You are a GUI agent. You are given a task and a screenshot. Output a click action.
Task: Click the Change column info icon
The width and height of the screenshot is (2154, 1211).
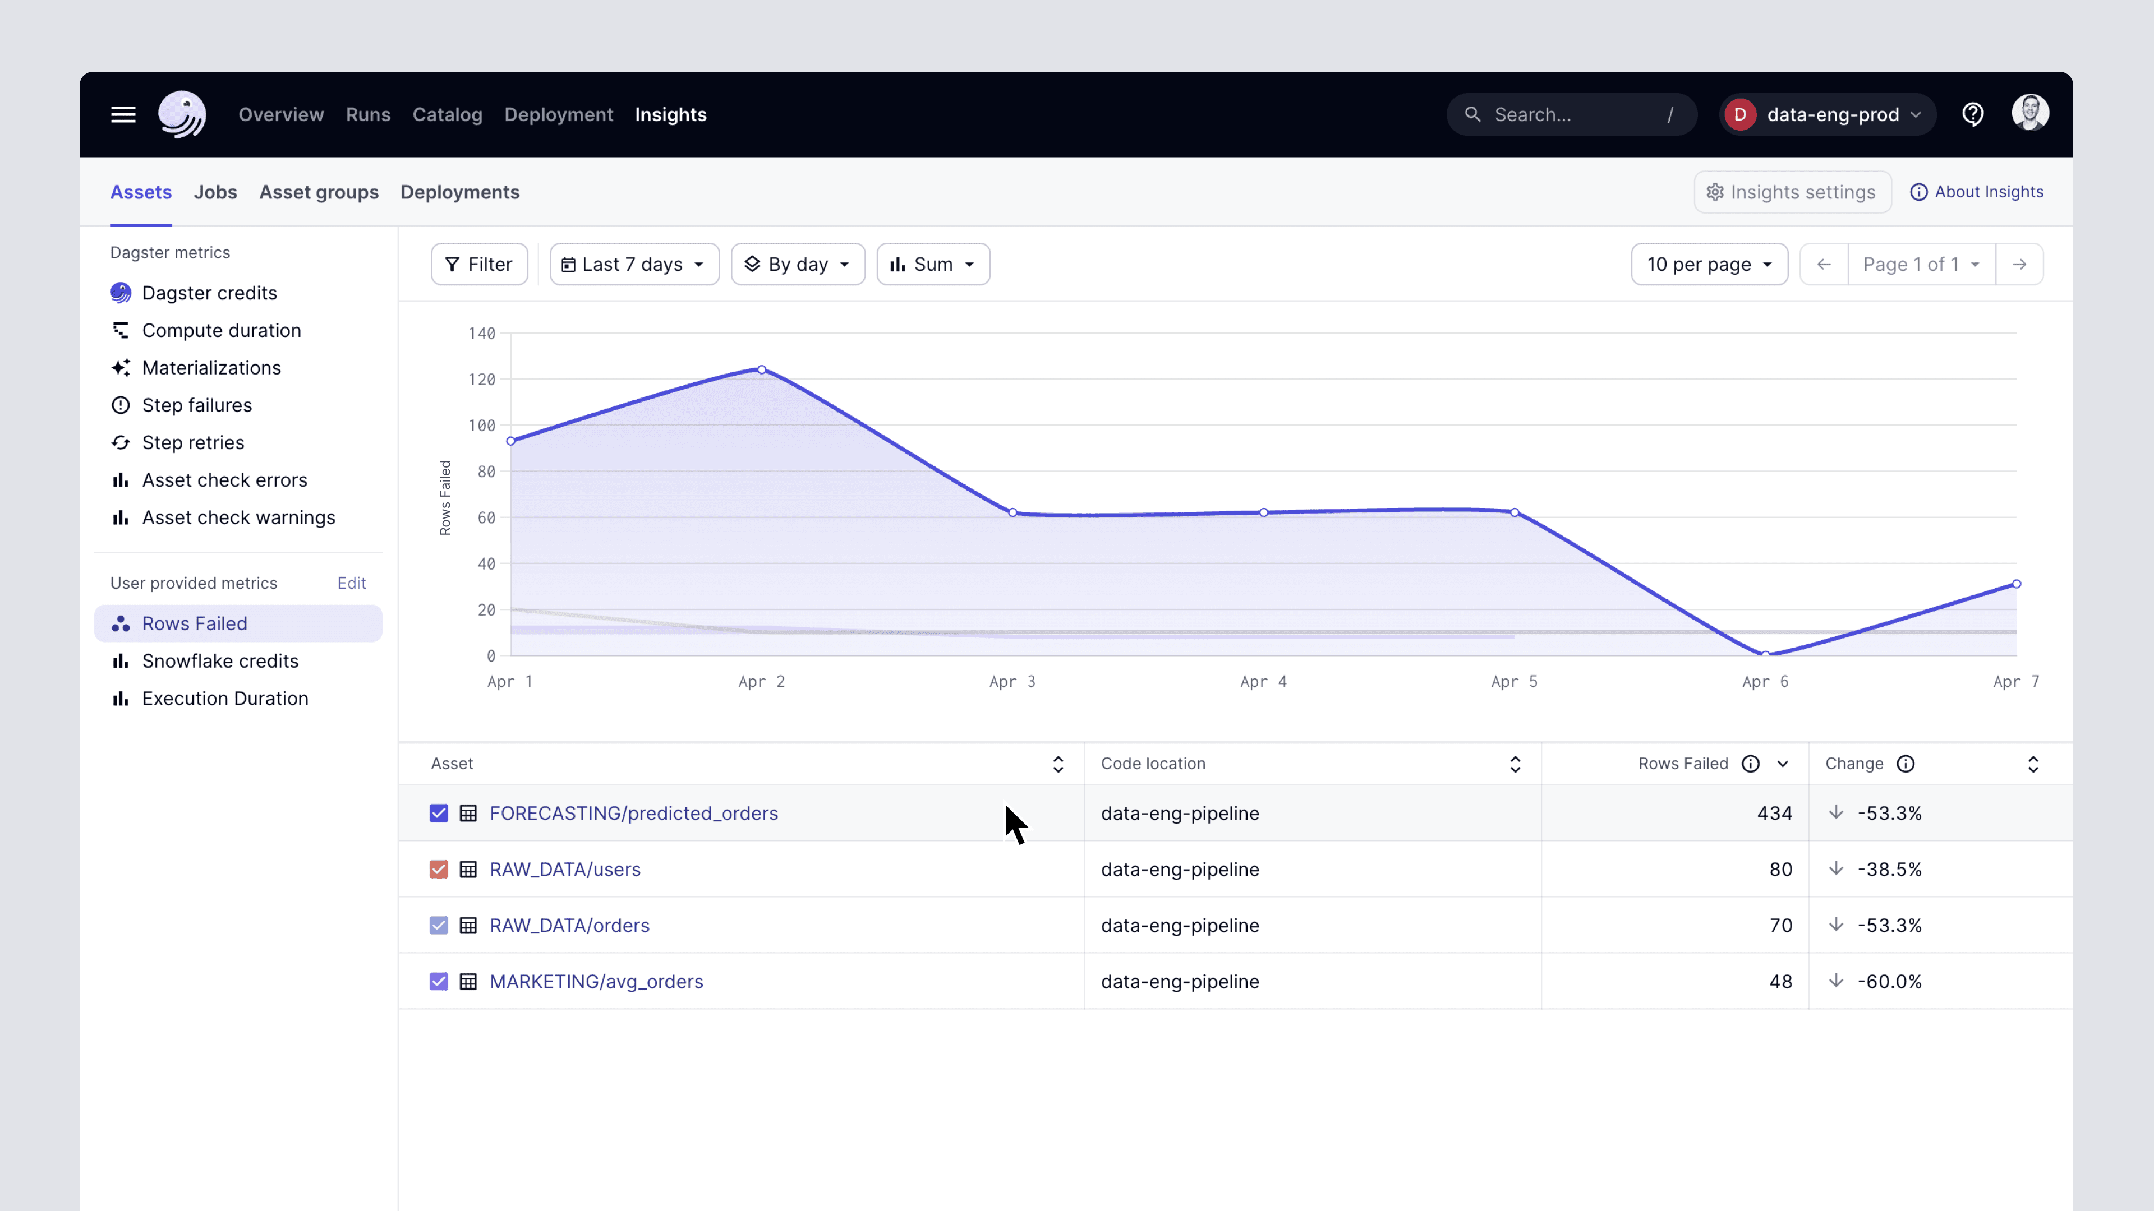1906,764
